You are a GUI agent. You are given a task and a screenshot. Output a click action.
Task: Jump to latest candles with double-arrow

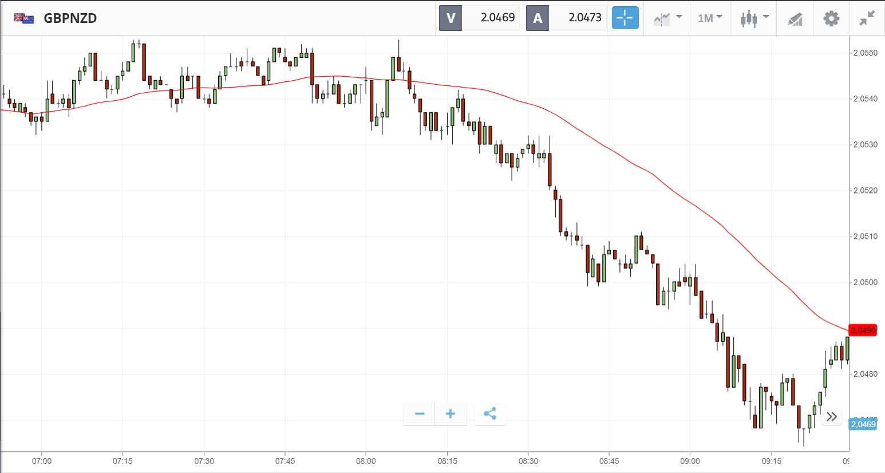click(x=832, y=416)
